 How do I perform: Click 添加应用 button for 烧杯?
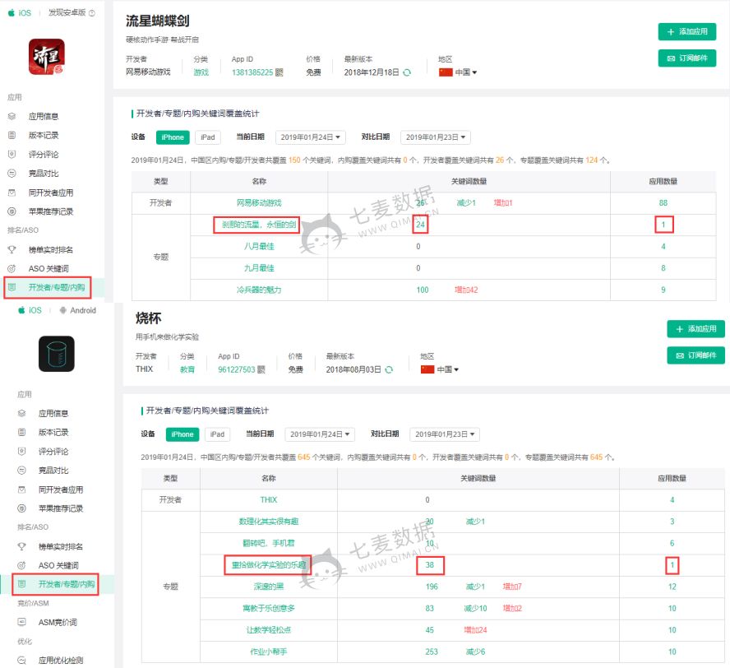696,329
